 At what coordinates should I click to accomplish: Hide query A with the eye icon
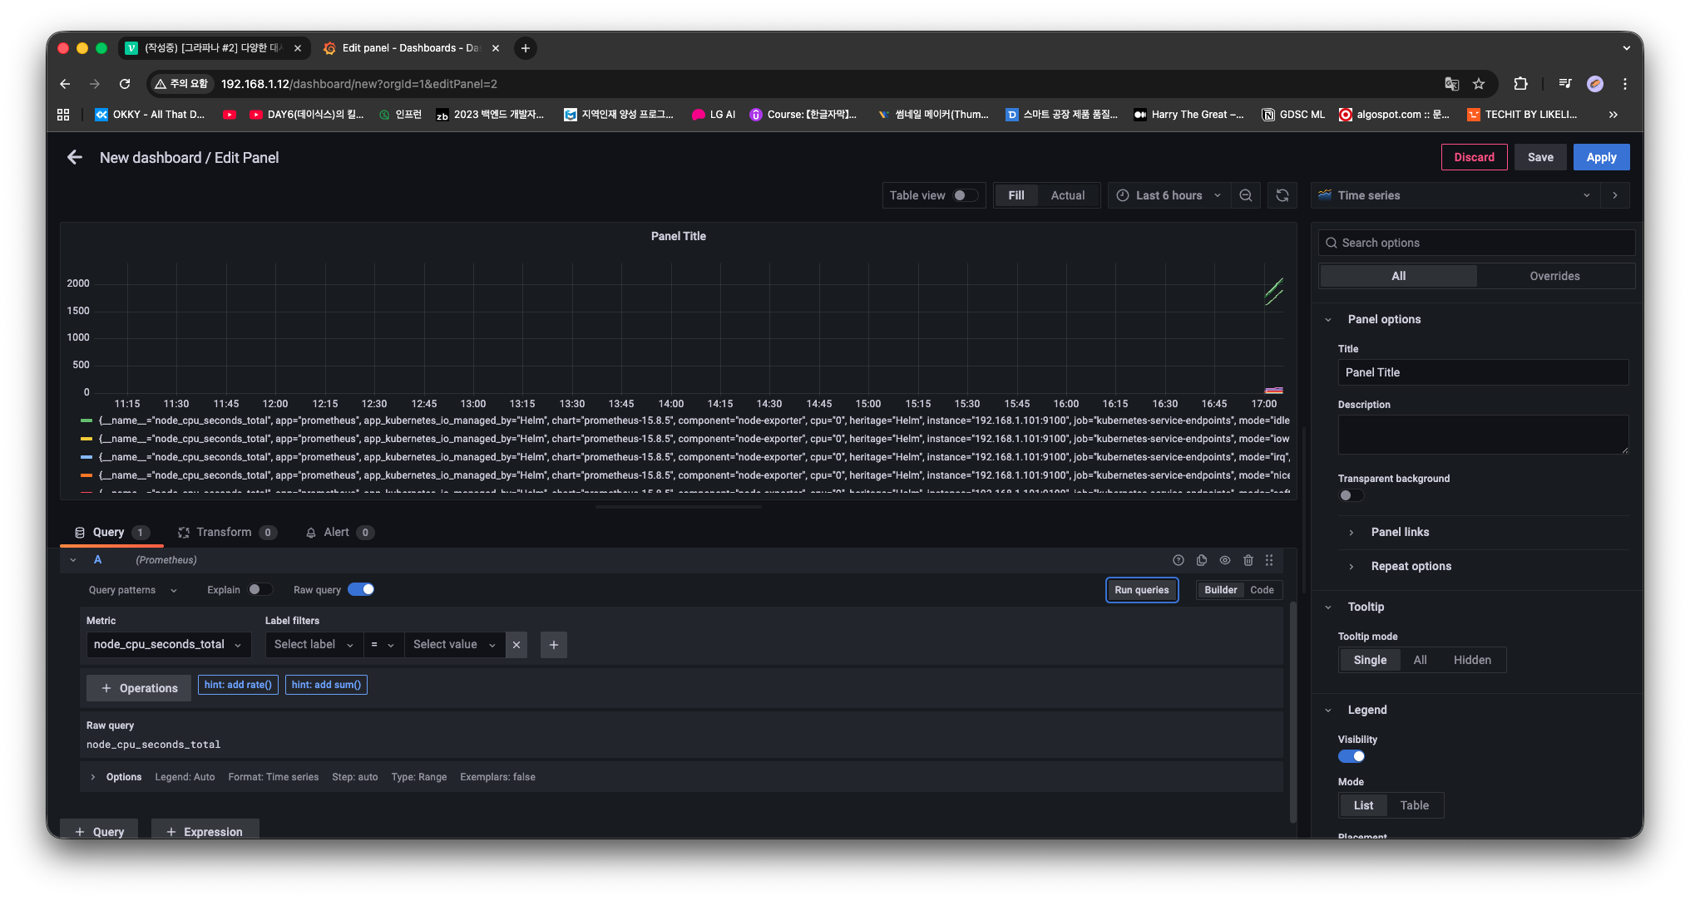tap(1224, 560)
